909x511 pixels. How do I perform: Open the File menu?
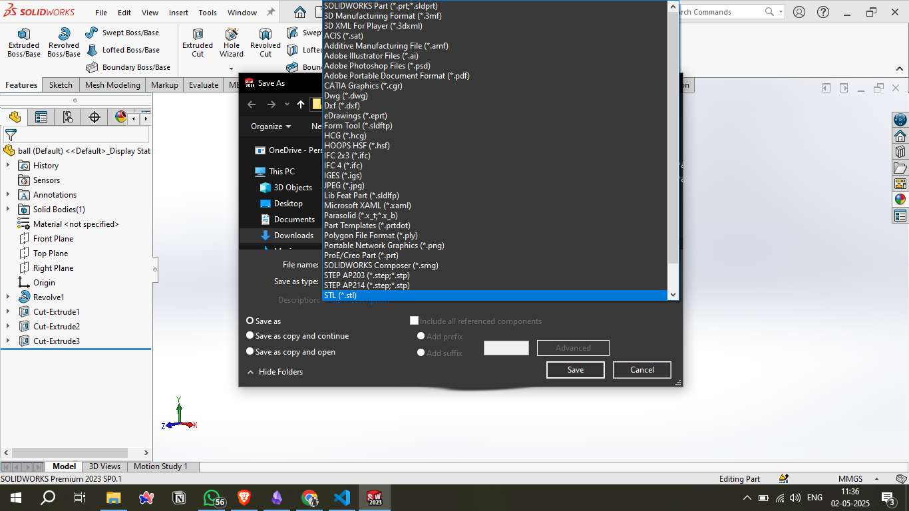pyautogui.click(x=101, y=12)
